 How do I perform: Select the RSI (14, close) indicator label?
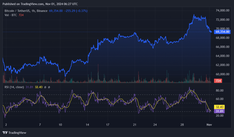coord(14,87)
